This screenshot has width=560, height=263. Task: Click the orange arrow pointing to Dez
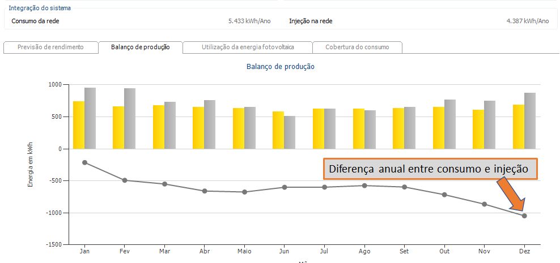(x=511, y=195)
